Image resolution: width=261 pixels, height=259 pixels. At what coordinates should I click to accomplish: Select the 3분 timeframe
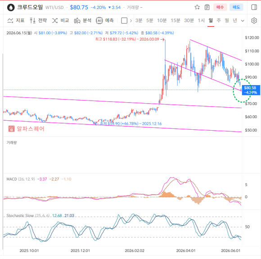tap(139, 21)
